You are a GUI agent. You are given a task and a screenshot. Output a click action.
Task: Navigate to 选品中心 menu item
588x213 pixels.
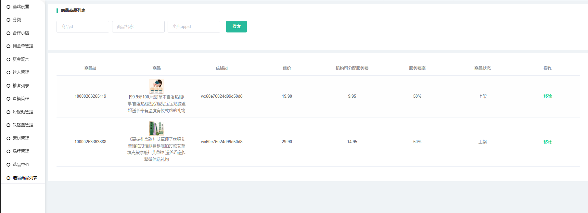(x=21, y=165)
